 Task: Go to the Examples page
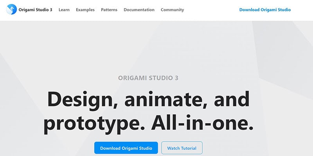[x=85, y=10]
